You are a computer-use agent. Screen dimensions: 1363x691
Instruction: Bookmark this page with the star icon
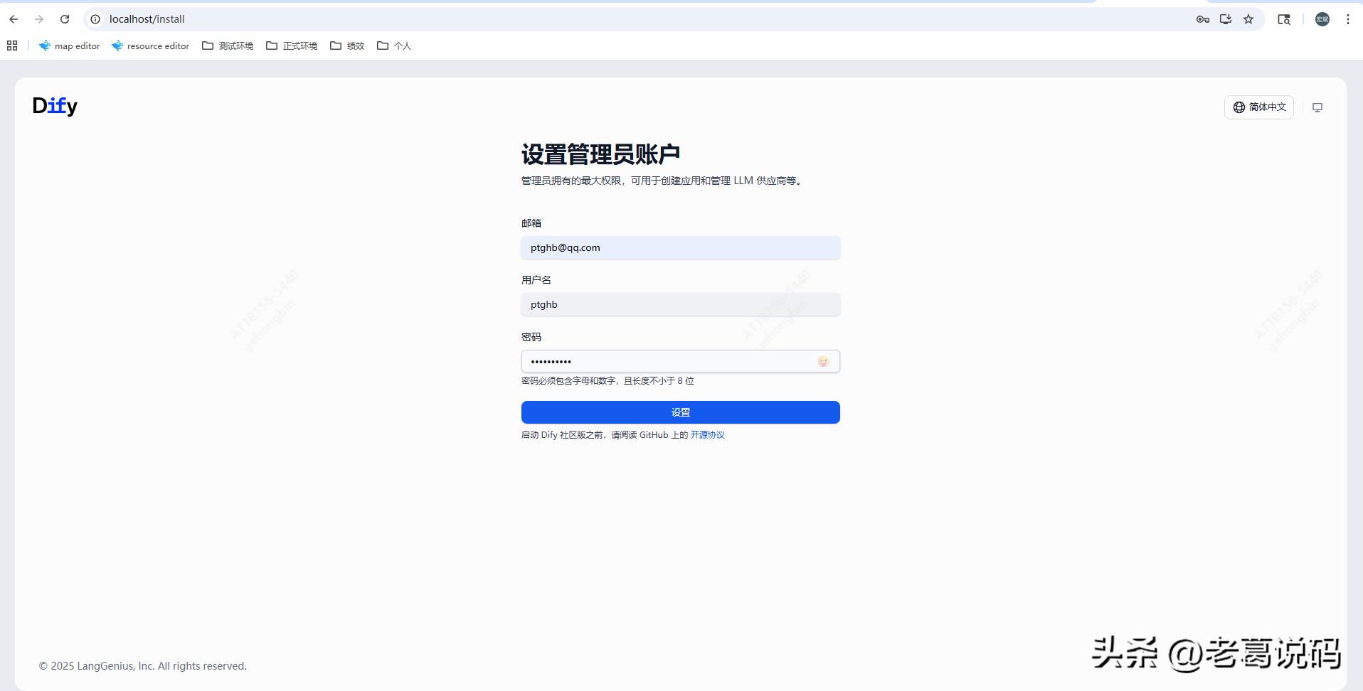pyautogui.click(x=1248, y=19)
